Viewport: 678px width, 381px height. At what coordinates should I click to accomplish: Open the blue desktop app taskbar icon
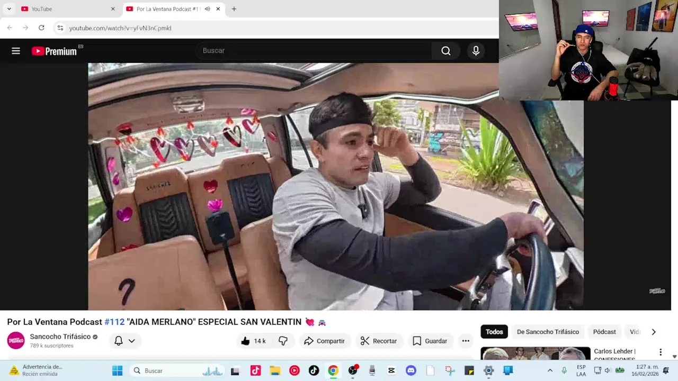pyautogui.click(x=508, y=371)
